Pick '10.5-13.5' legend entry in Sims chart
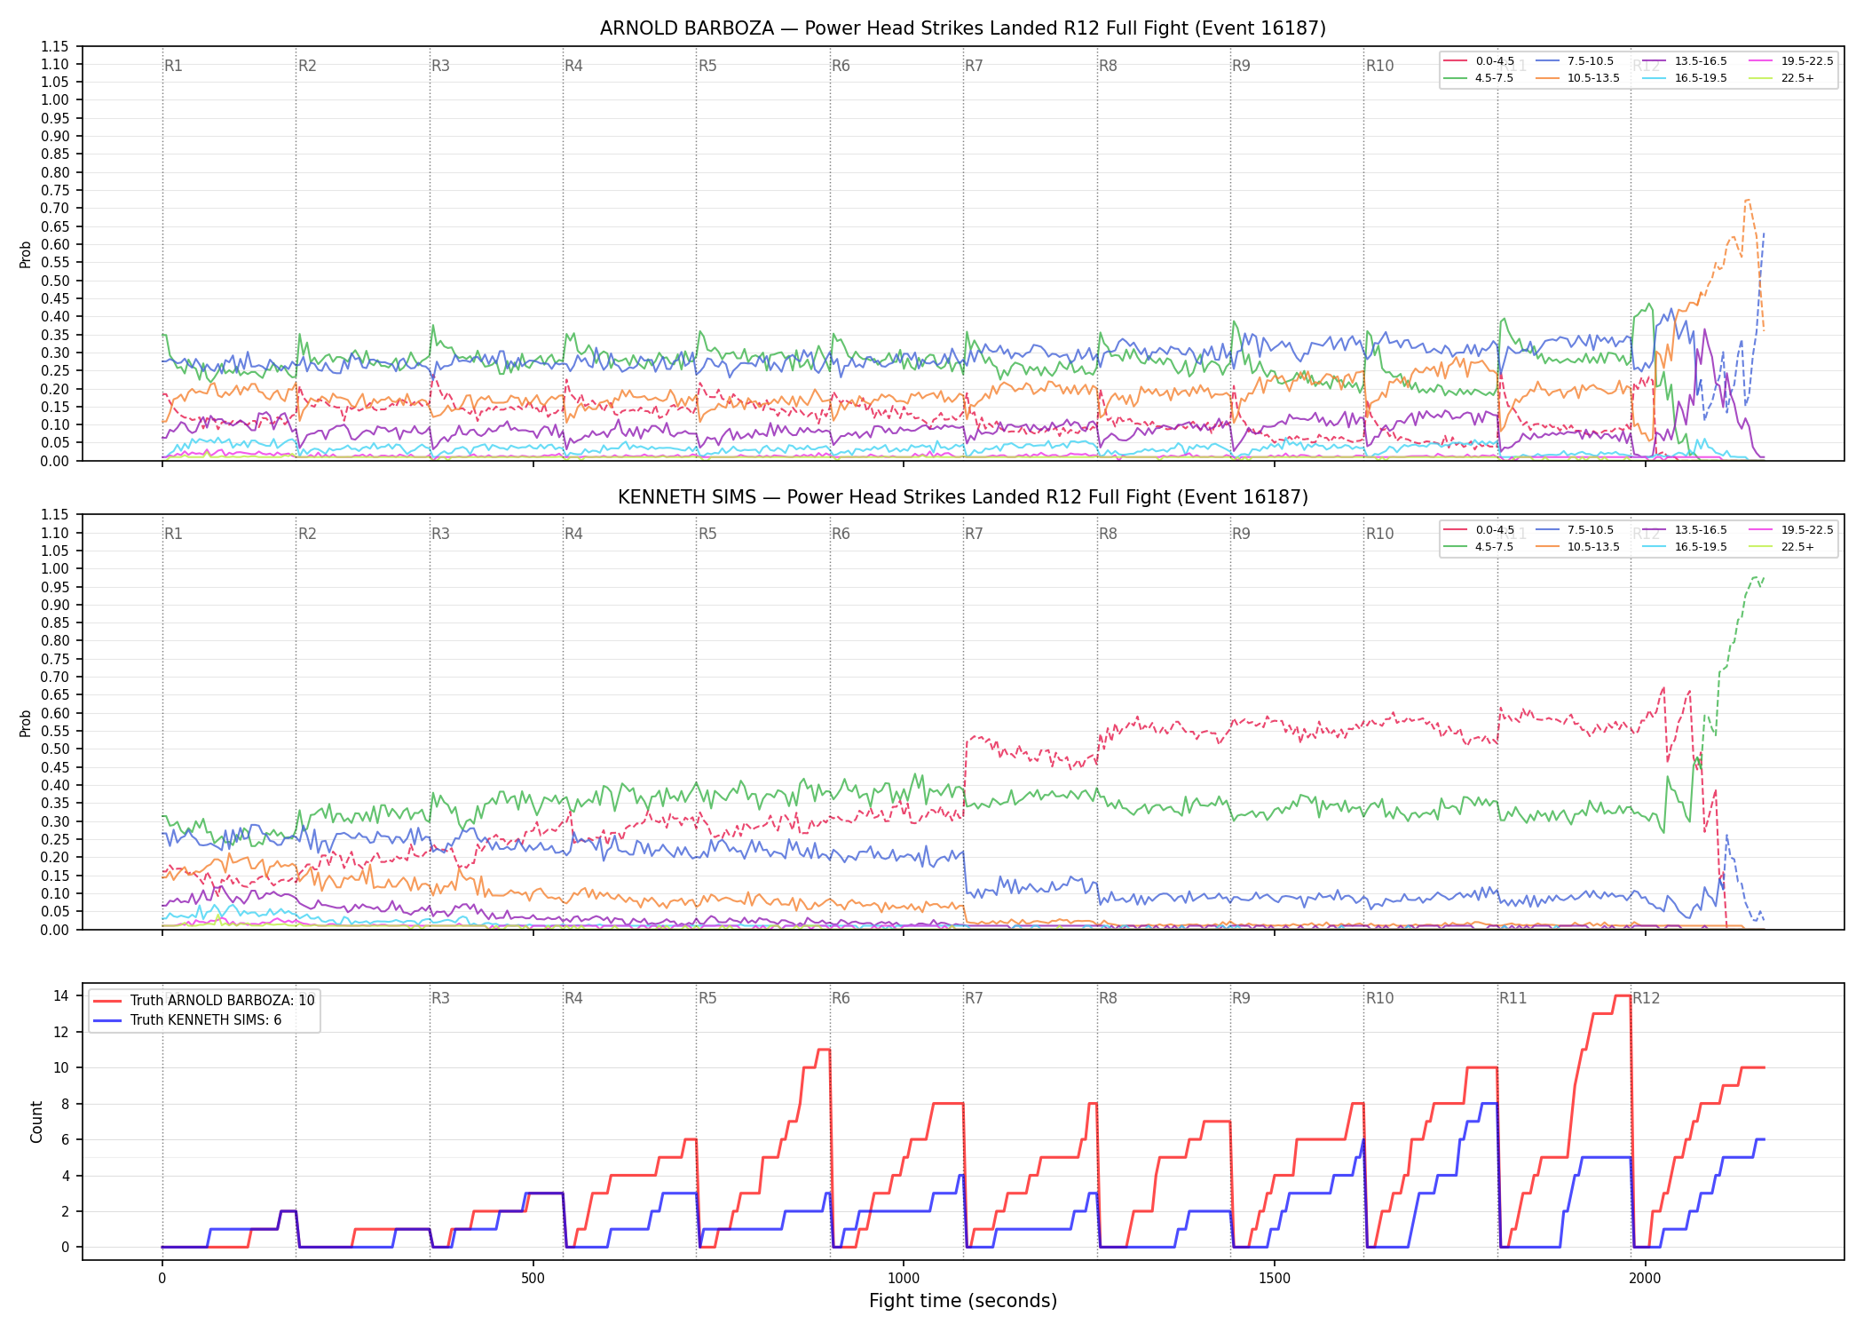The image size is (1864, 1332). 1578,547
